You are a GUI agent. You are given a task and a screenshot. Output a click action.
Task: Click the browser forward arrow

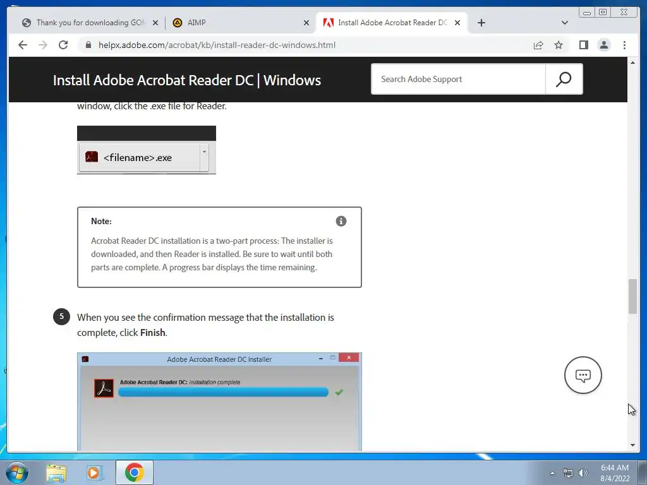coord(43,45)
